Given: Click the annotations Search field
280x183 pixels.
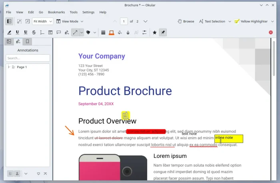Looking at the screenshot, I should tap(28, 58).
